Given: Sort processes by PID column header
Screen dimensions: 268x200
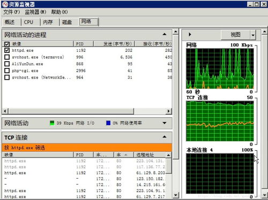Looking at the screenshot, I should (x=84, y=44).
